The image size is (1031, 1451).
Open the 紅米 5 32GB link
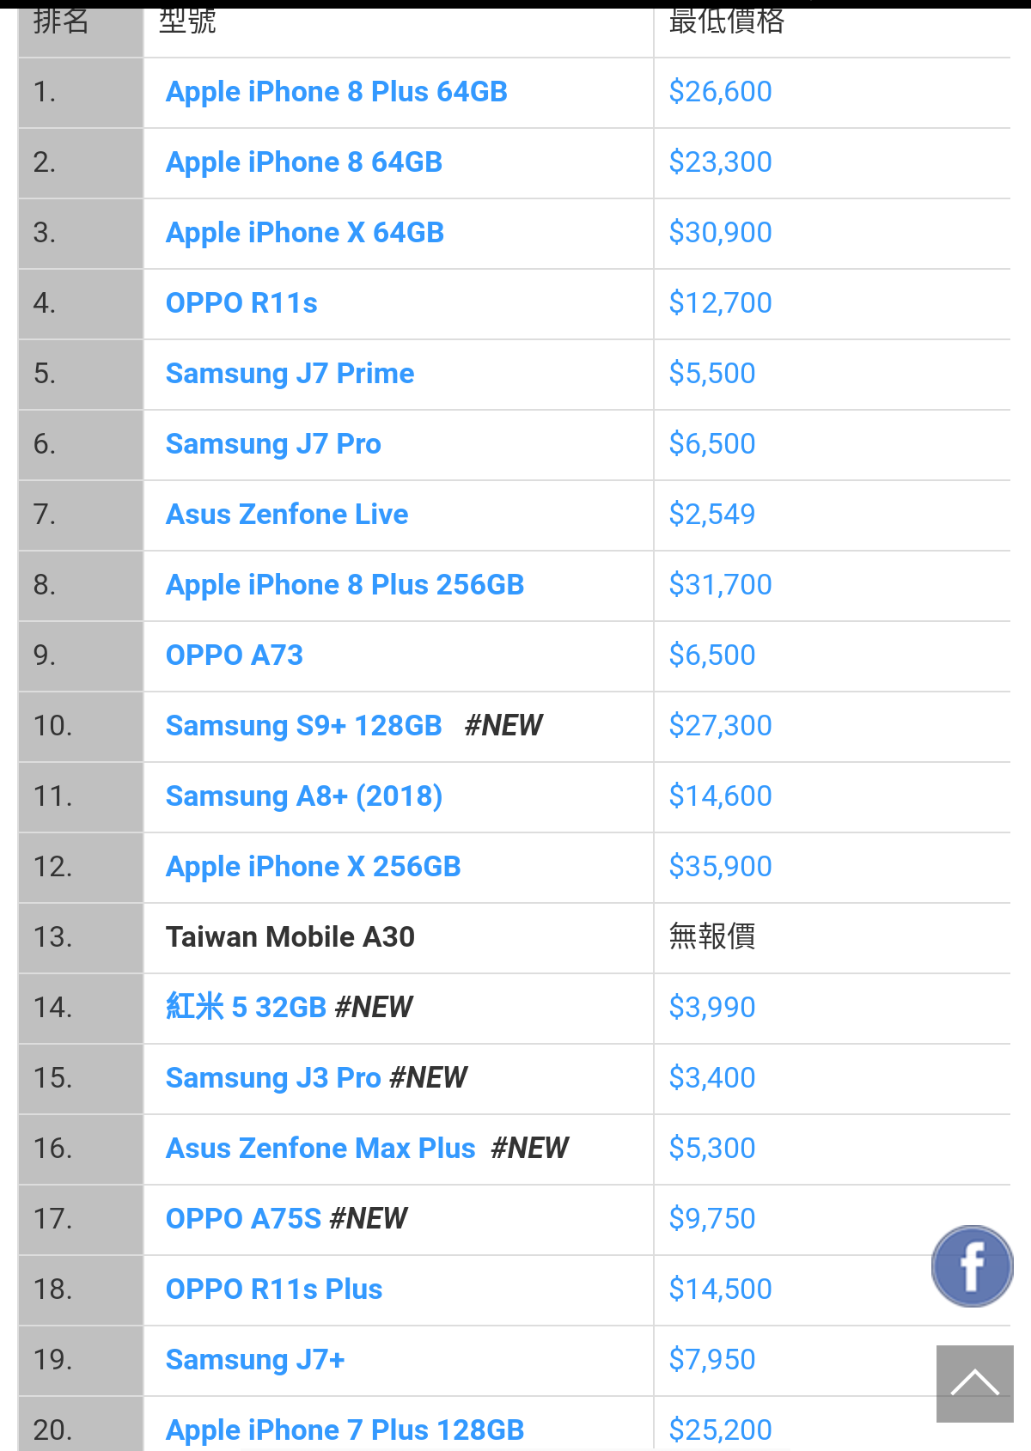click(x=246, y=1008)
